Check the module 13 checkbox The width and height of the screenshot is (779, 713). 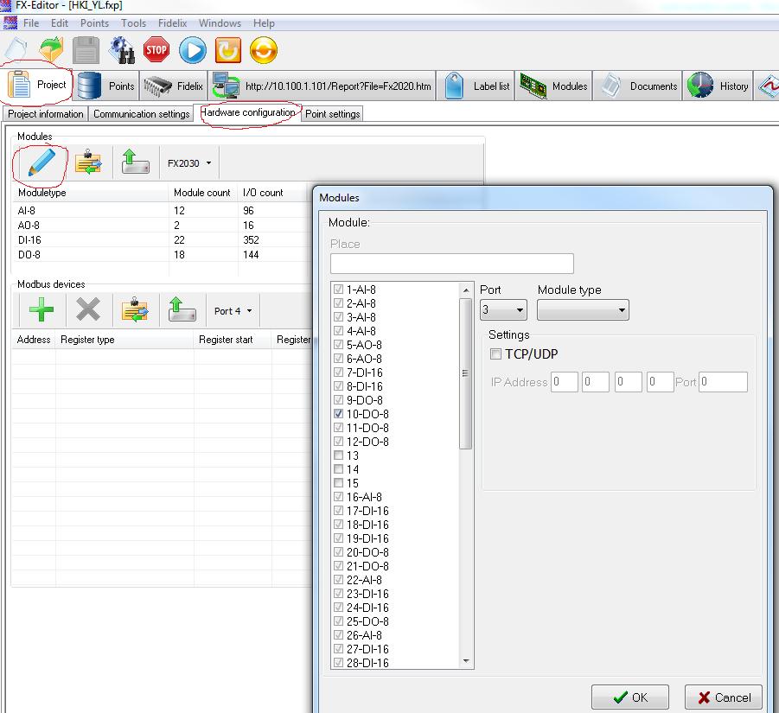[338, 455]
